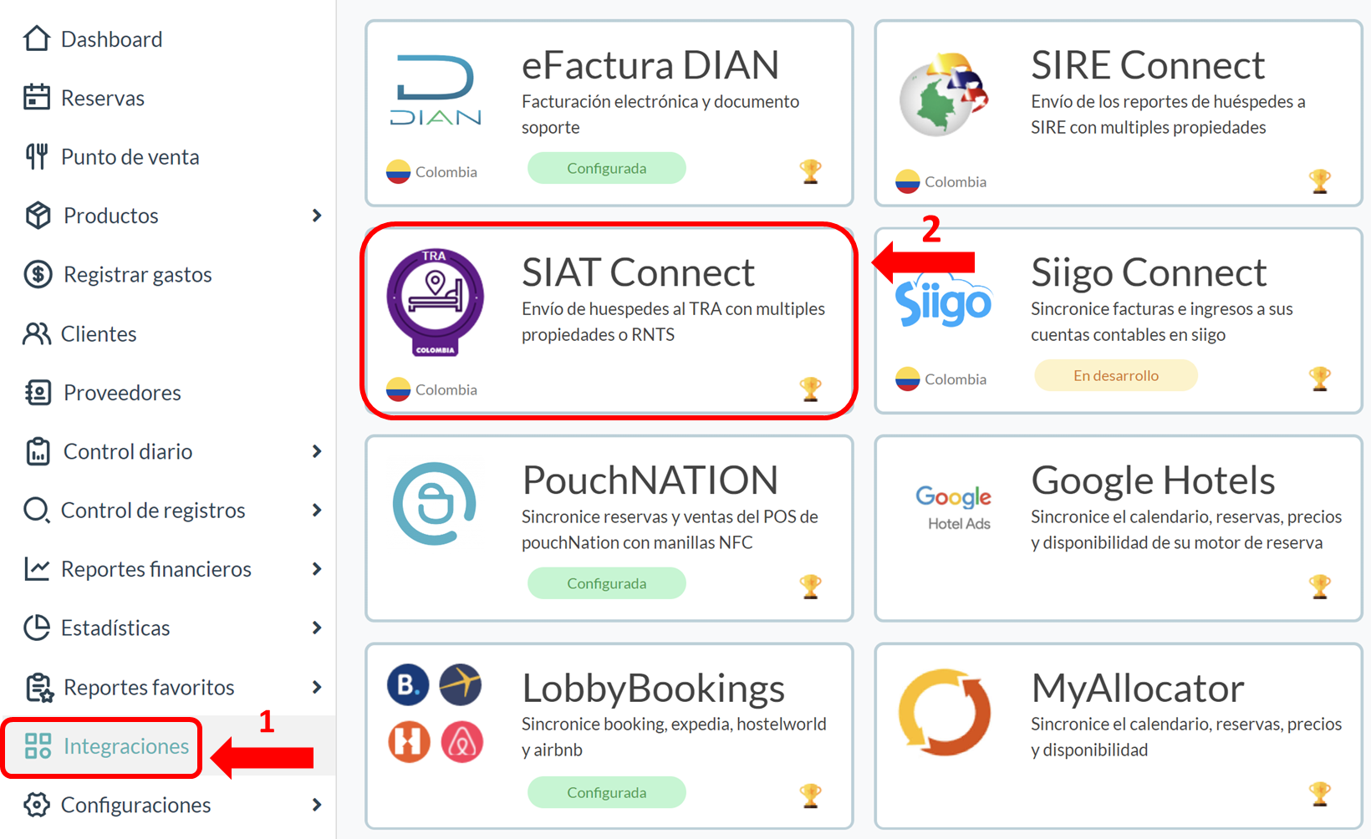This screenshot has height=839, width=1371.
Task: Expand the Productos submenu chevron
Action: (x=316, y=216)
